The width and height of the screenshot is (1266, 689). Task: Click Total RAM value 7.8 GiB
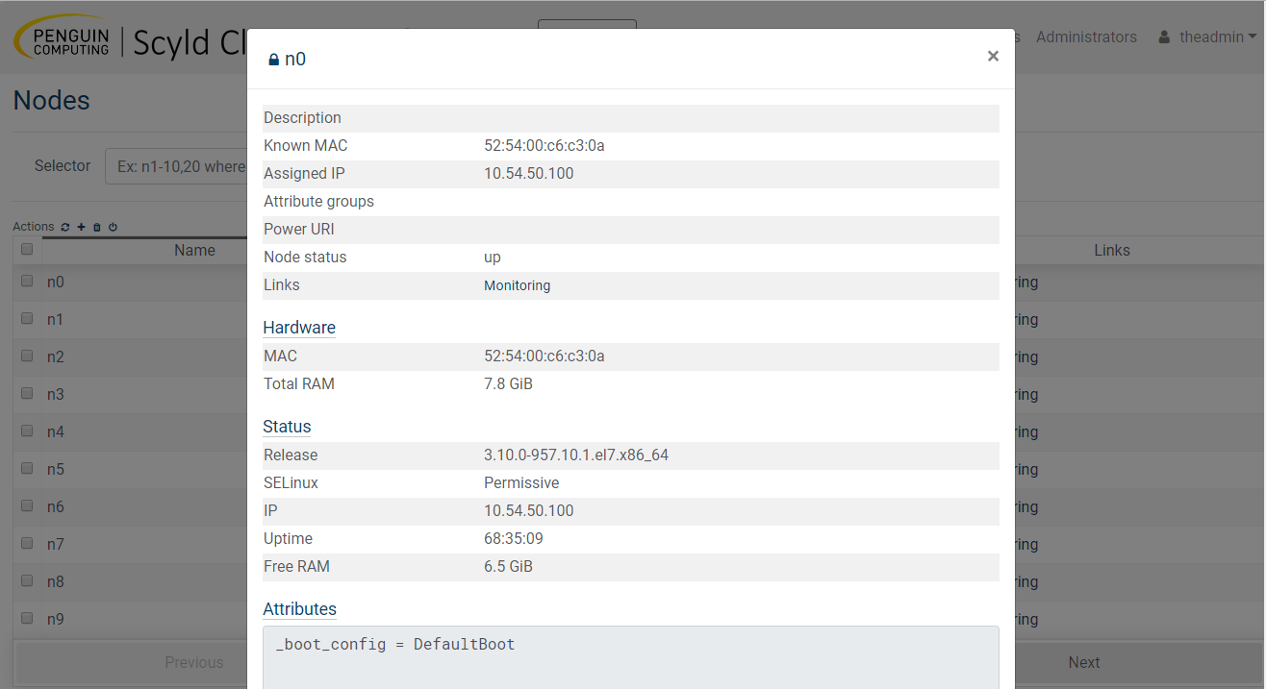tap(508, 384)
